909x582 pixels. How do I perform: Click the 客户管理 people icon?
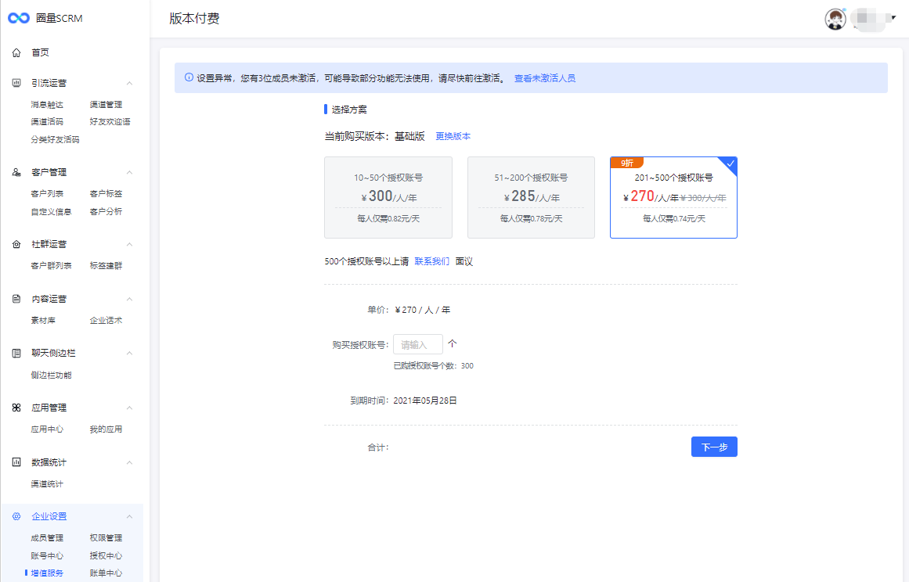(x=16, y=172)
